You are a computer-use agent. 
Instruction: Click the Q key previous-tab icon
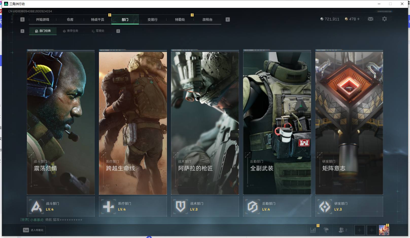tap(22, 20)
